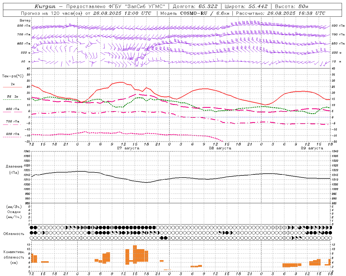This screenshot has width=346, height=276.
Task: Select 'Прогноз на 120 часа(ов)' forecast header text
Action: pos(52,13)
